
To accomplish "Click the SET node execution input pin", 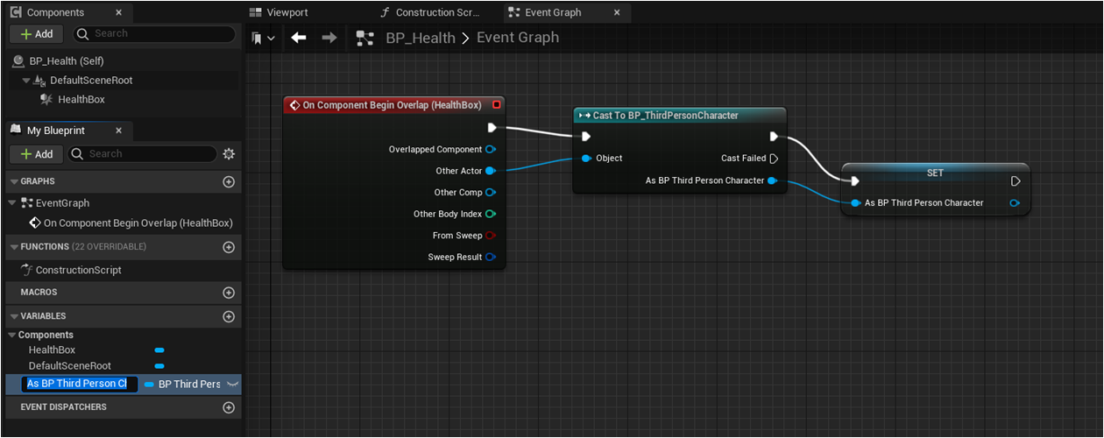I will (x=855, y=181).
